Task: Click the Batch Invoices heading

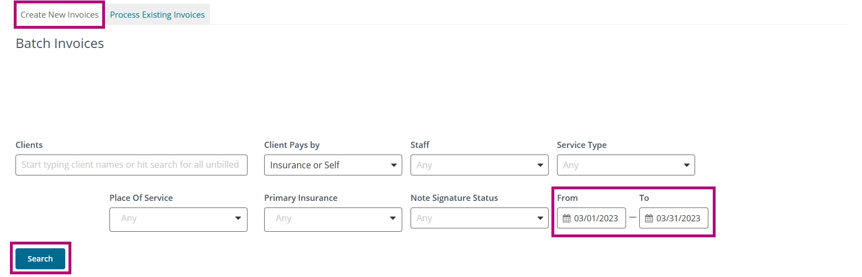Action: [60, 44]
